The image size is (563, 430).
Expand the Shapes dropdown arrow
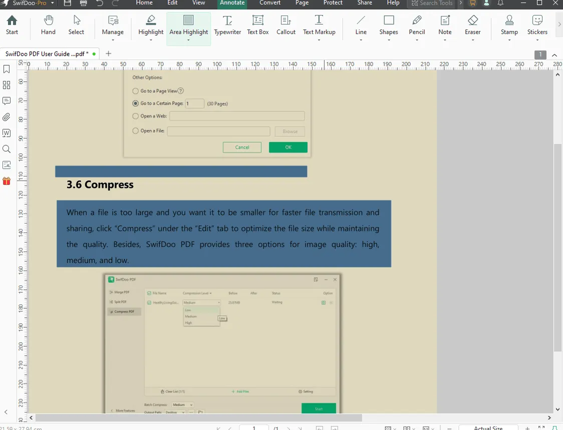tap(389, 40)
